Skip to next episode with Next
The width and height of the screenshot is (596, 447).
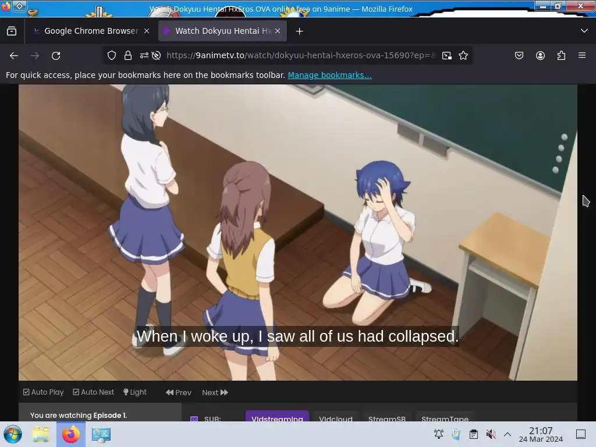point(215,392)
